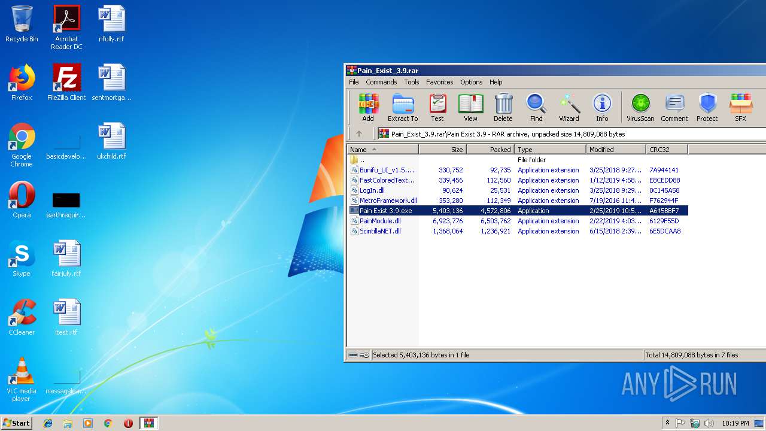Sort by CRC32 column header

click(667, 150)
